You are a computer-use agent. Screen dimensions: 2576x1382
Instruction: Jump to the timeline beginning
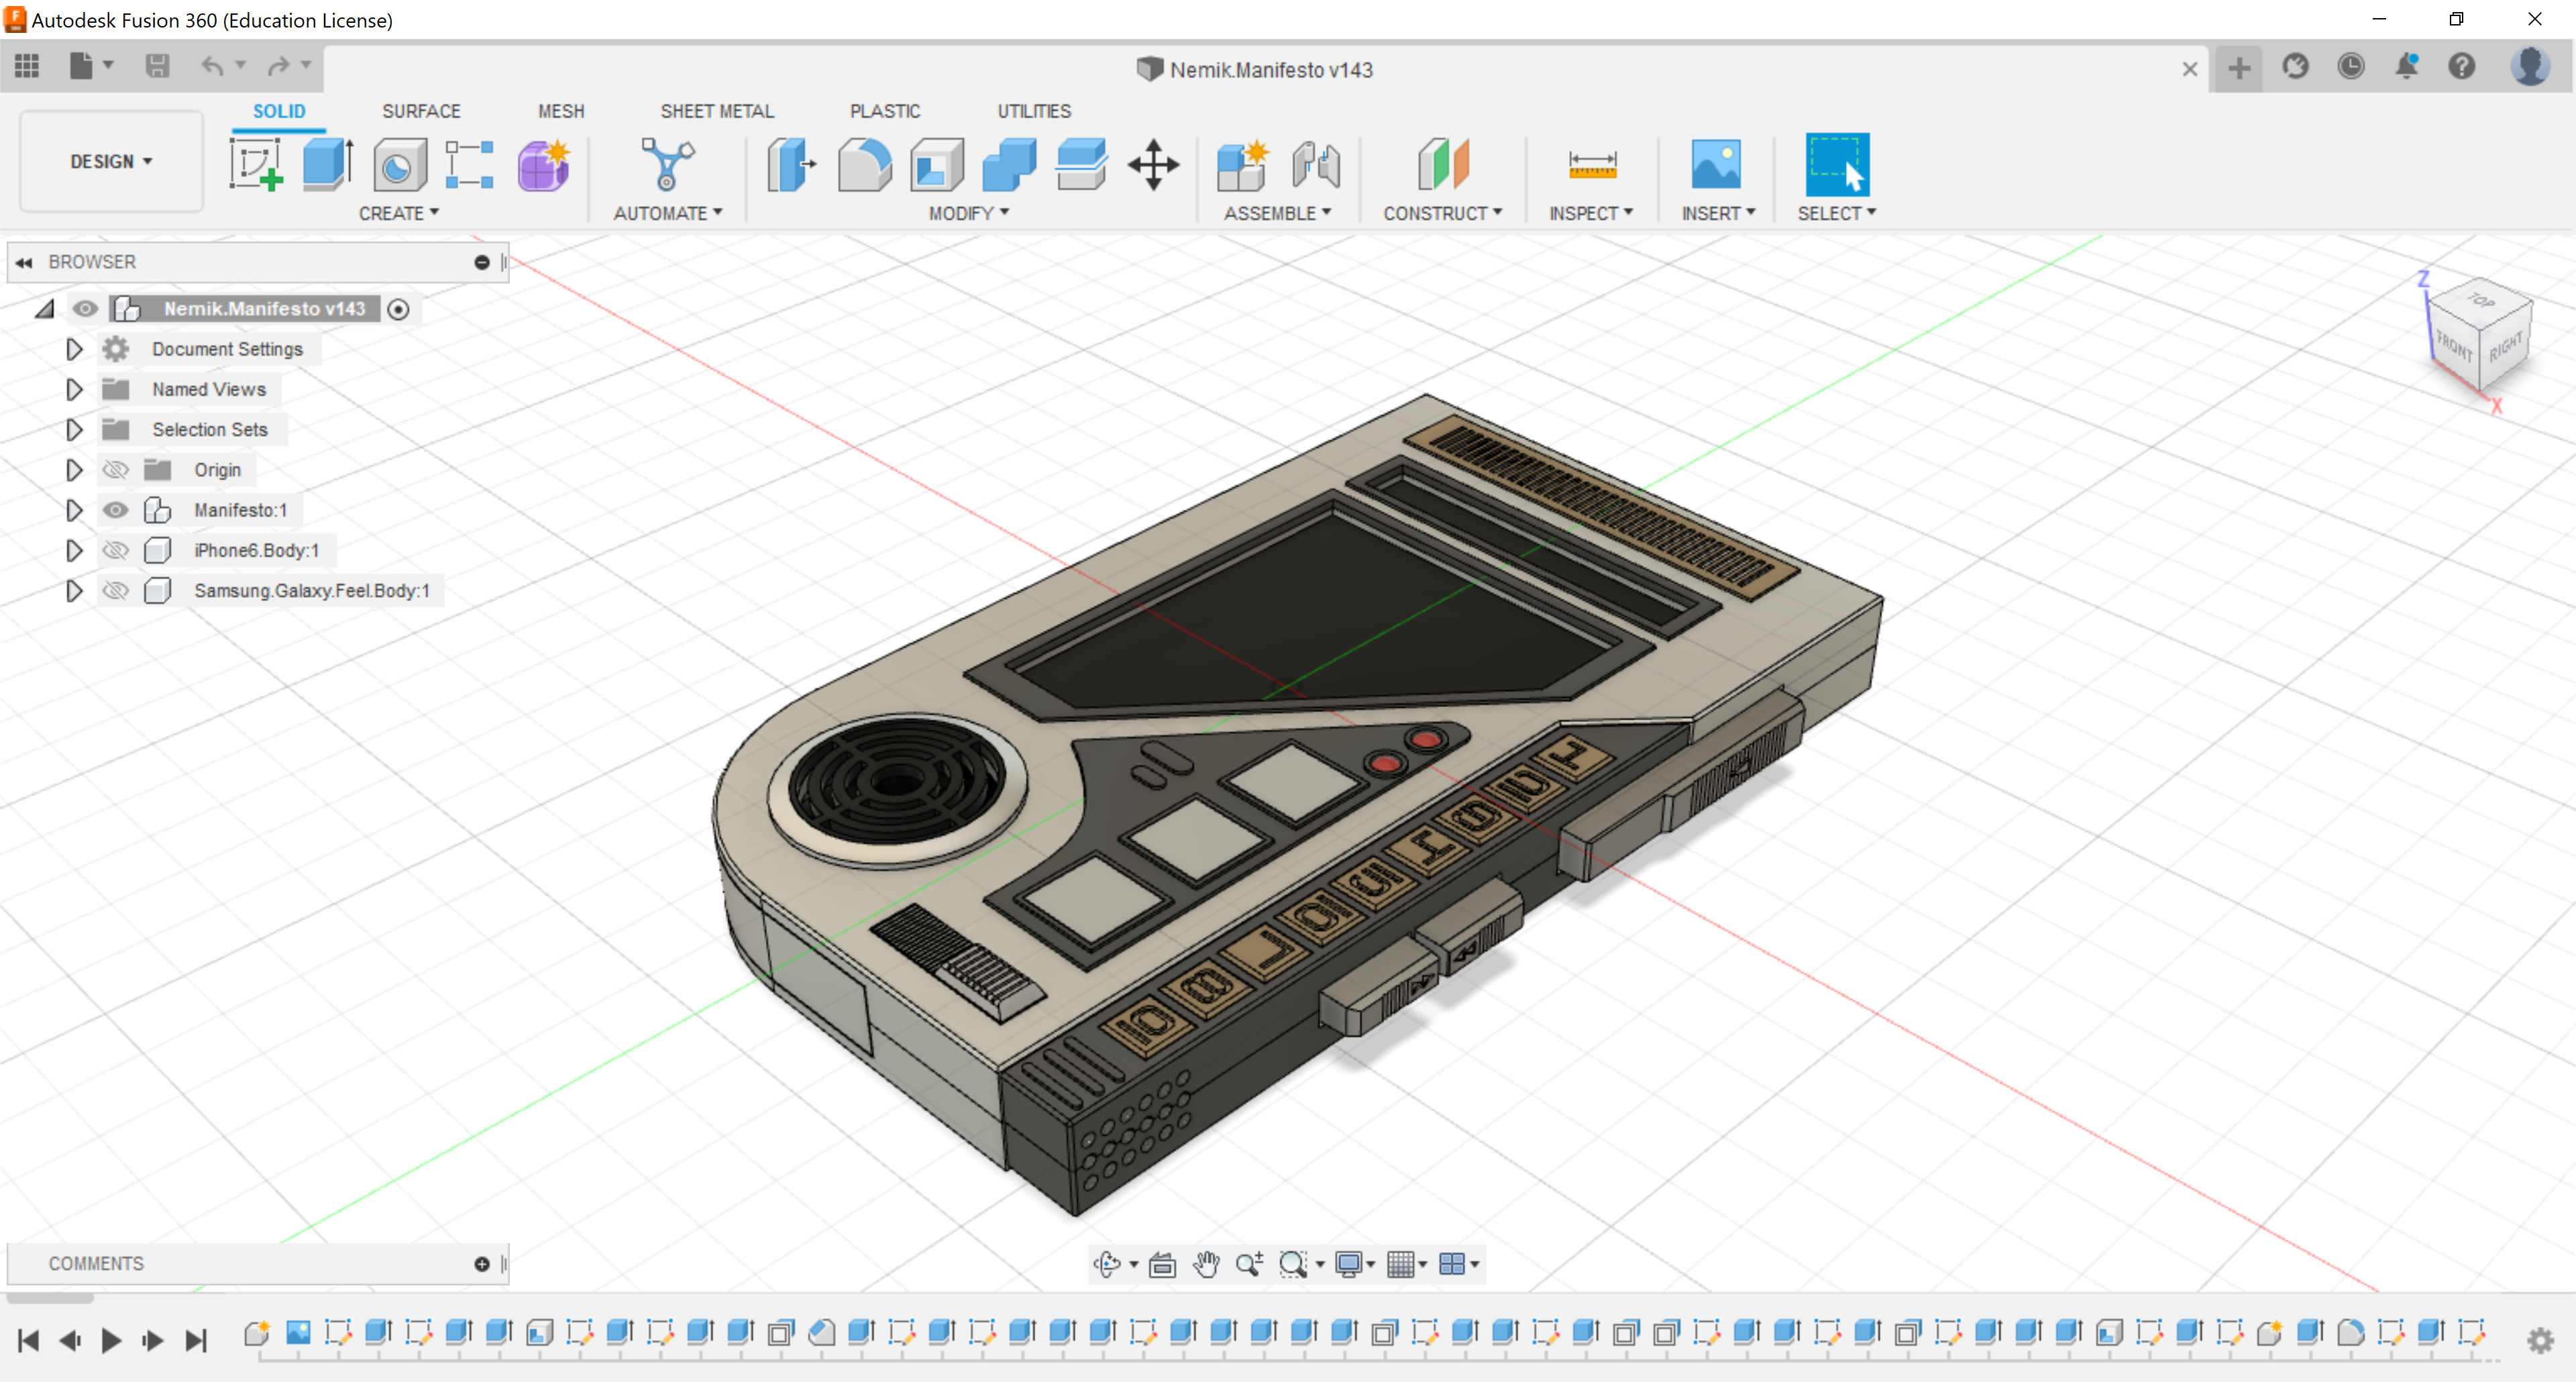(x=28, y=1340)
